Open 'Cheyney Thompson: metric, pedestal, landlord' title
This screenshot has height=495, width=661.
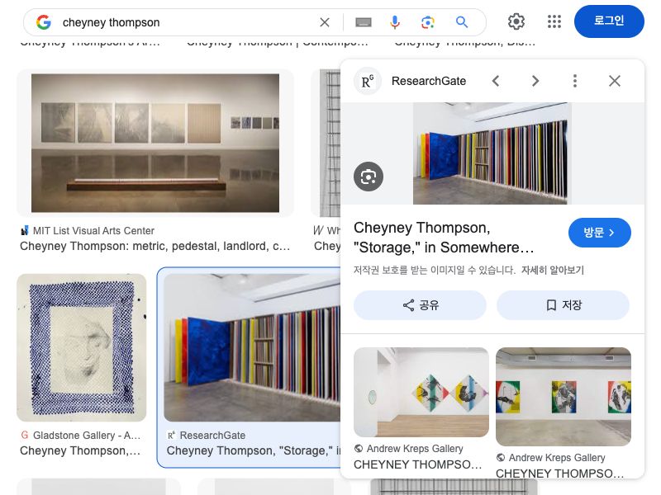(x=155, y=246)
